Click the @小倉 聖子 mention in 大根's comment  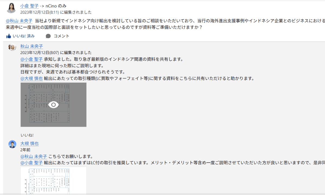click(31, 163)
